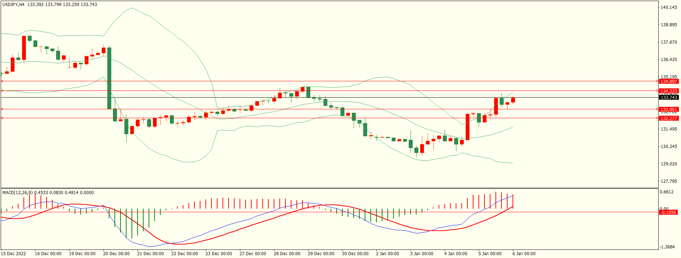Click the 28 Dec 00:00 date label
The height and width of the screenshot is (258, 681).
coord(287,254)
